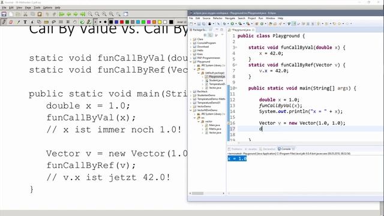This screenshot has width=384, height=216.
Task: Click Eclipse green Run button
Action: pos(232,24)
